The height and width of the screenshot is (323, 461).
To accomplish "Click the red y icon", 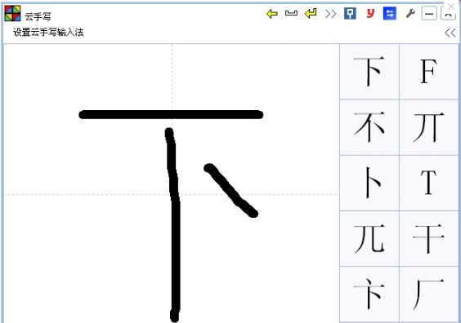I will tap(370, 14).
